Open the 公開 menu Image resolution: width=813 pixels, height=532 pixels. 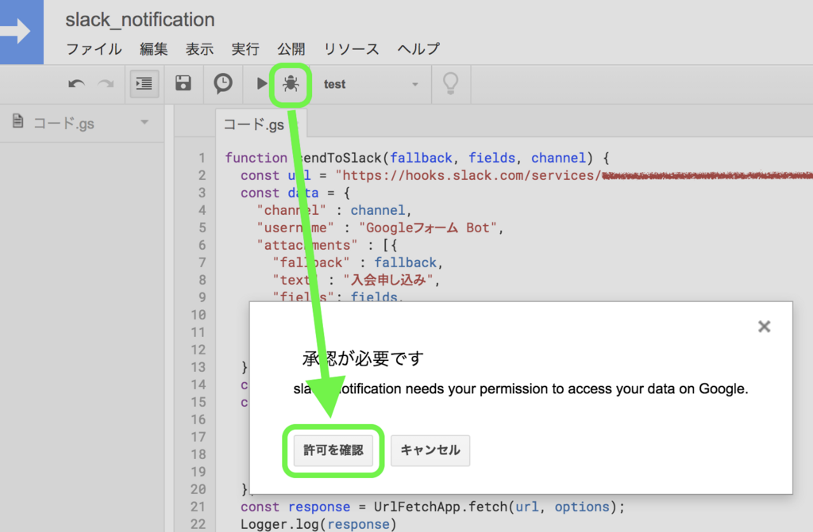click(x=291, y=48)
